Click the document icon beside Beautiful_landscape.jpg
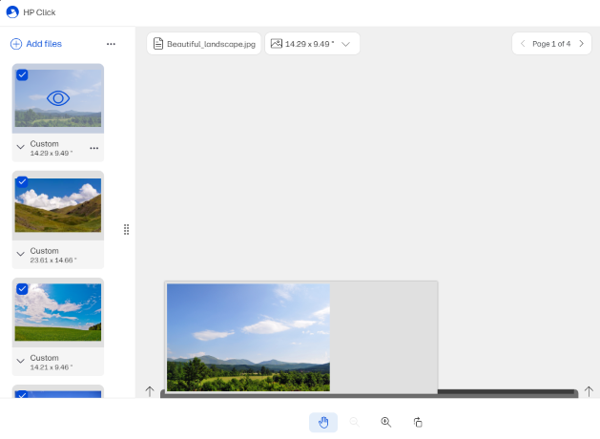 coord(158,44)
